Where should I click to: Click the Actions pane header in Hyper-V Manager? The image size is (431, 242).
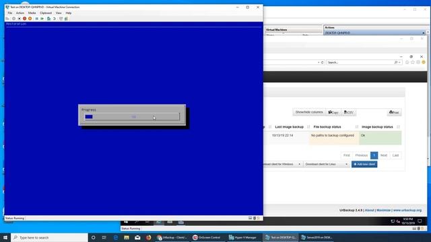(x=375, y=28)
